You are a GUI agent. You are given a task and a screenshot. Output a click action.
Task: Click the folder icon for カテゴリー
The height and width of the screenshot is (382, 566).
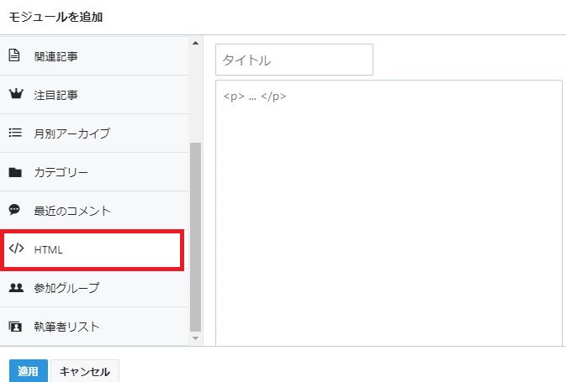[x=15, y=172]
